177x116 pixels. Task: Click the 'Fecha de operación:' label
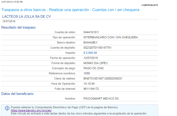63,58
